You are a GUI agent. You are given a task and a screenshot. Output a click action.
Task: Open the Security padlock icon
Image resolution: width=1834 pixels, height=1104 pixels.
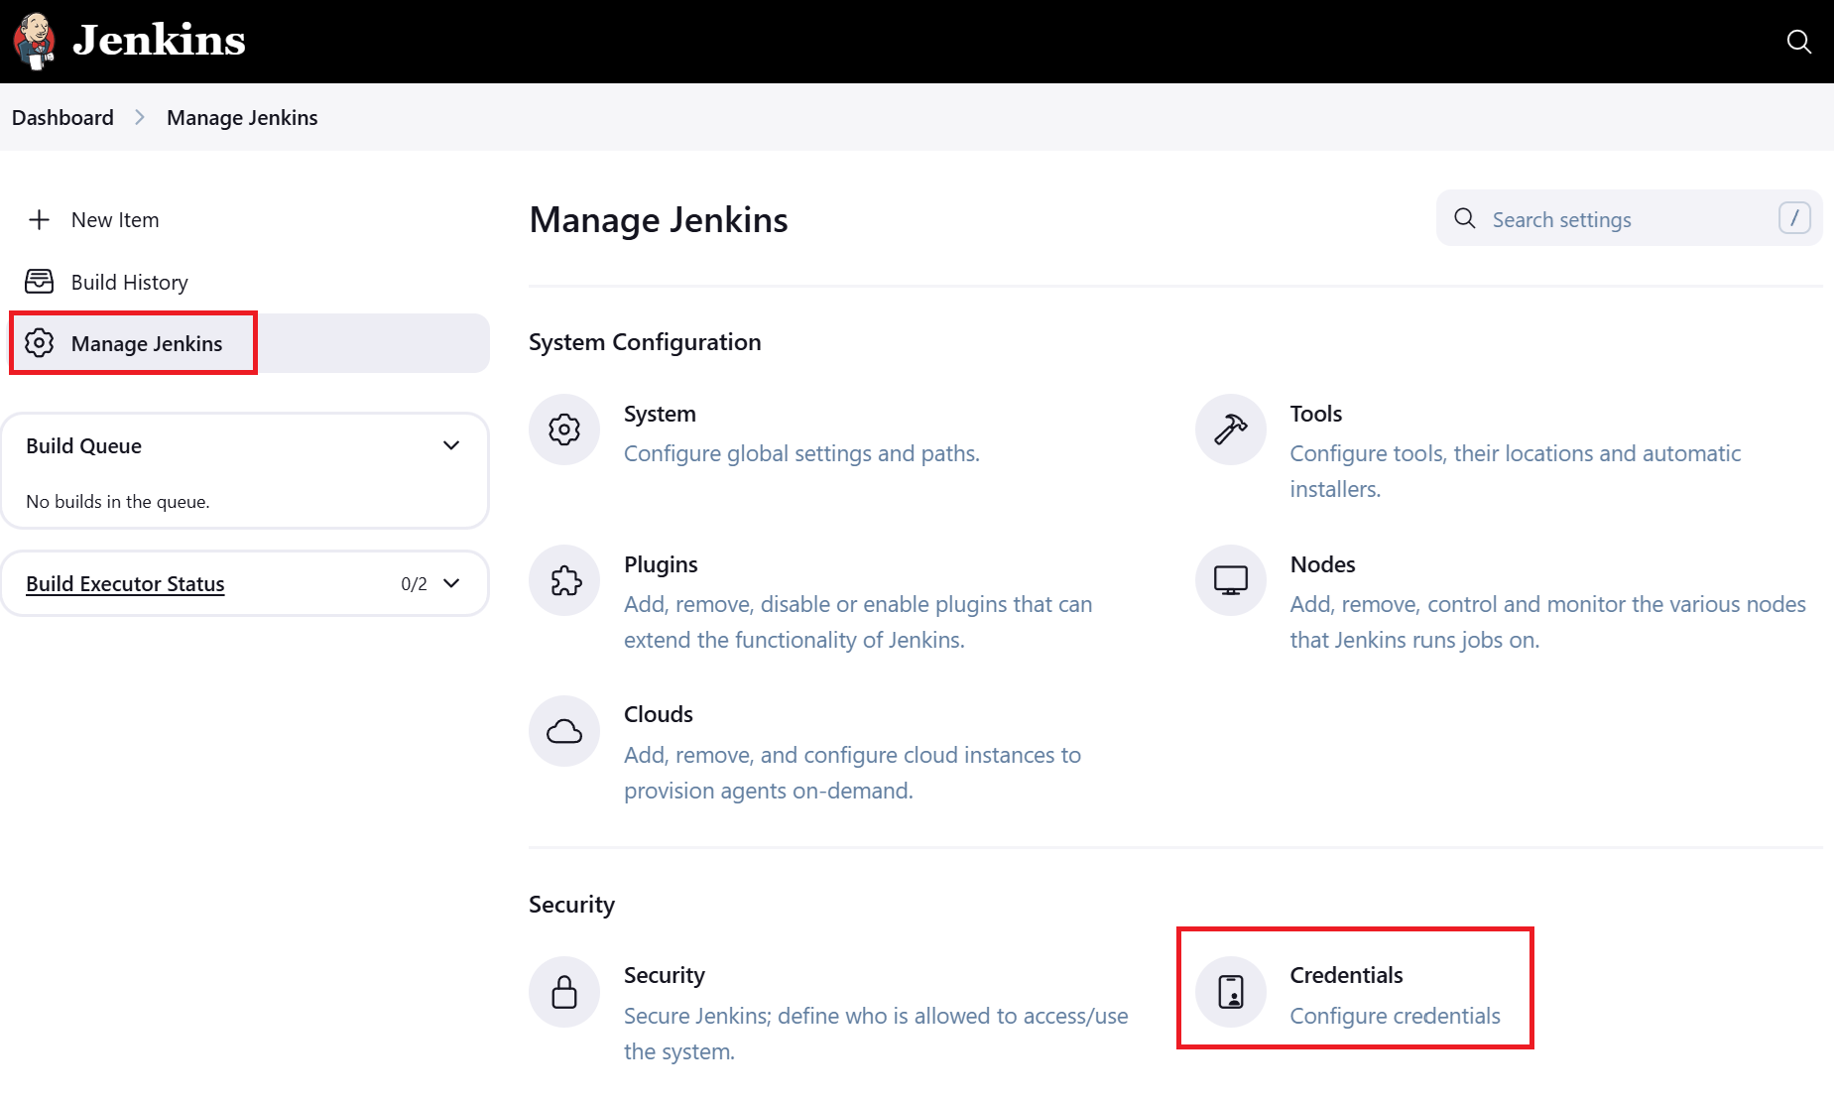[x=564, y=992]
